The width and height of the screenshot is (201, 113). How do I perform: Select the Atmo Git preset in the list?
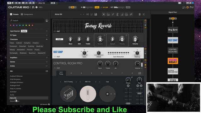(29, 98)
